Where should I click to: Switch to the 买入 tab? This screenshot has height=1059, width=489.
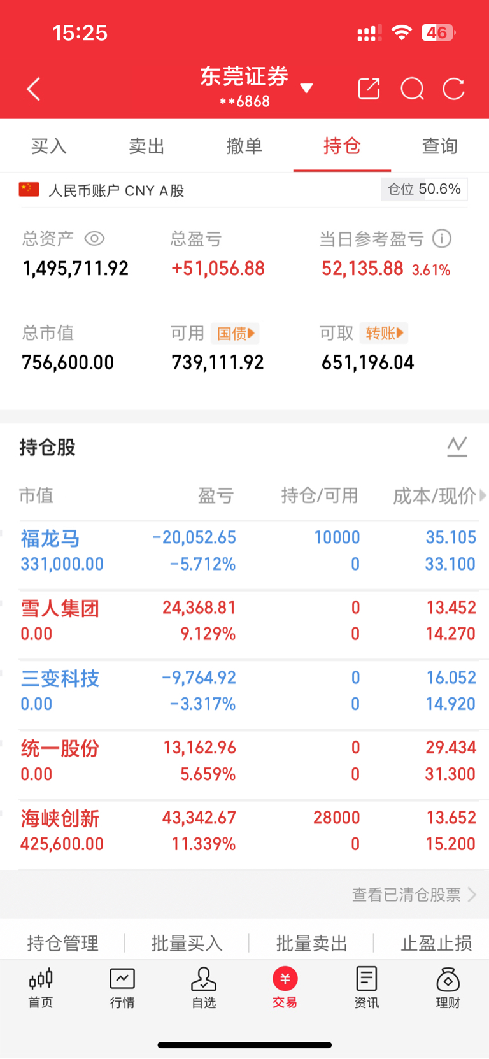pos(49,146)
